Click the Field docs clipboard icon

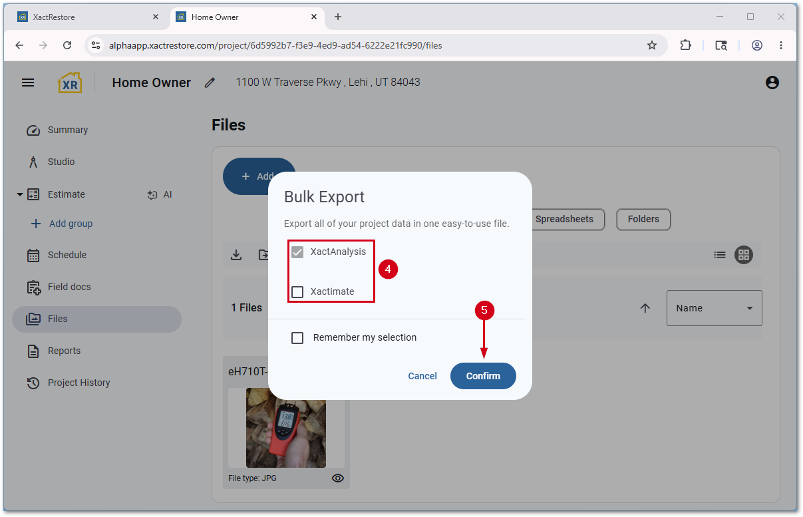coord(33,287)
